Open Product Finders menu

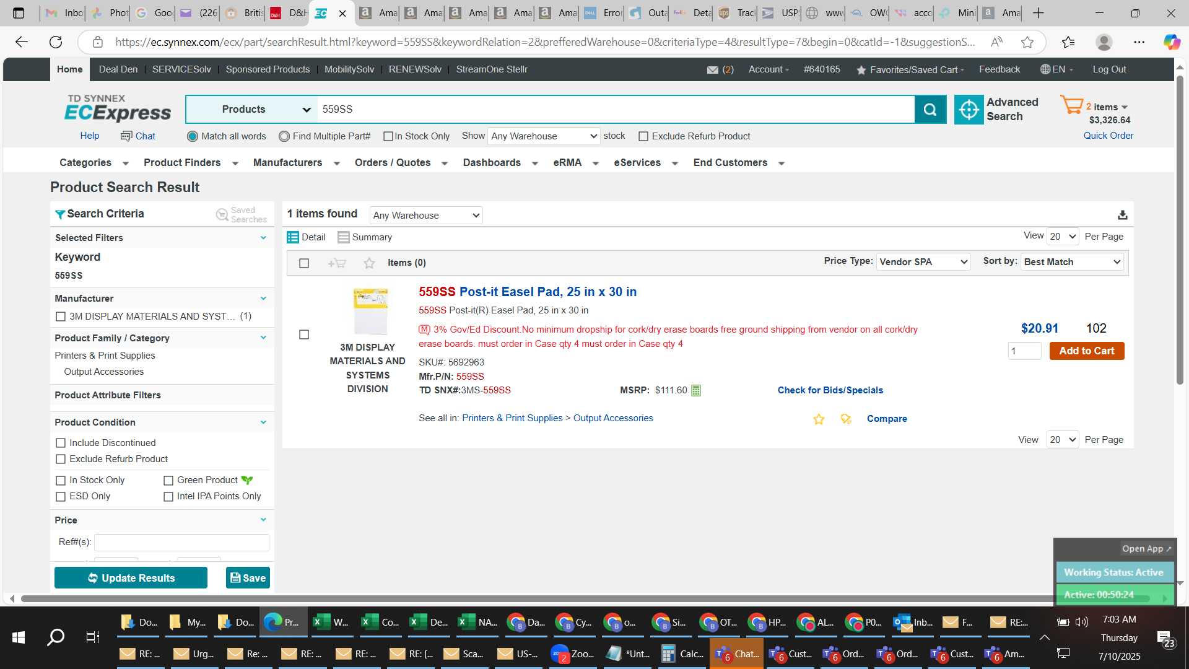[191, 163]
